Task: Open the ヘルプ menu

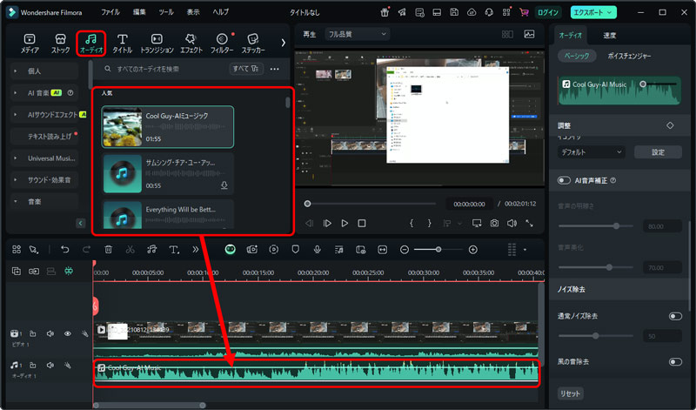Action: pos(221,12)
